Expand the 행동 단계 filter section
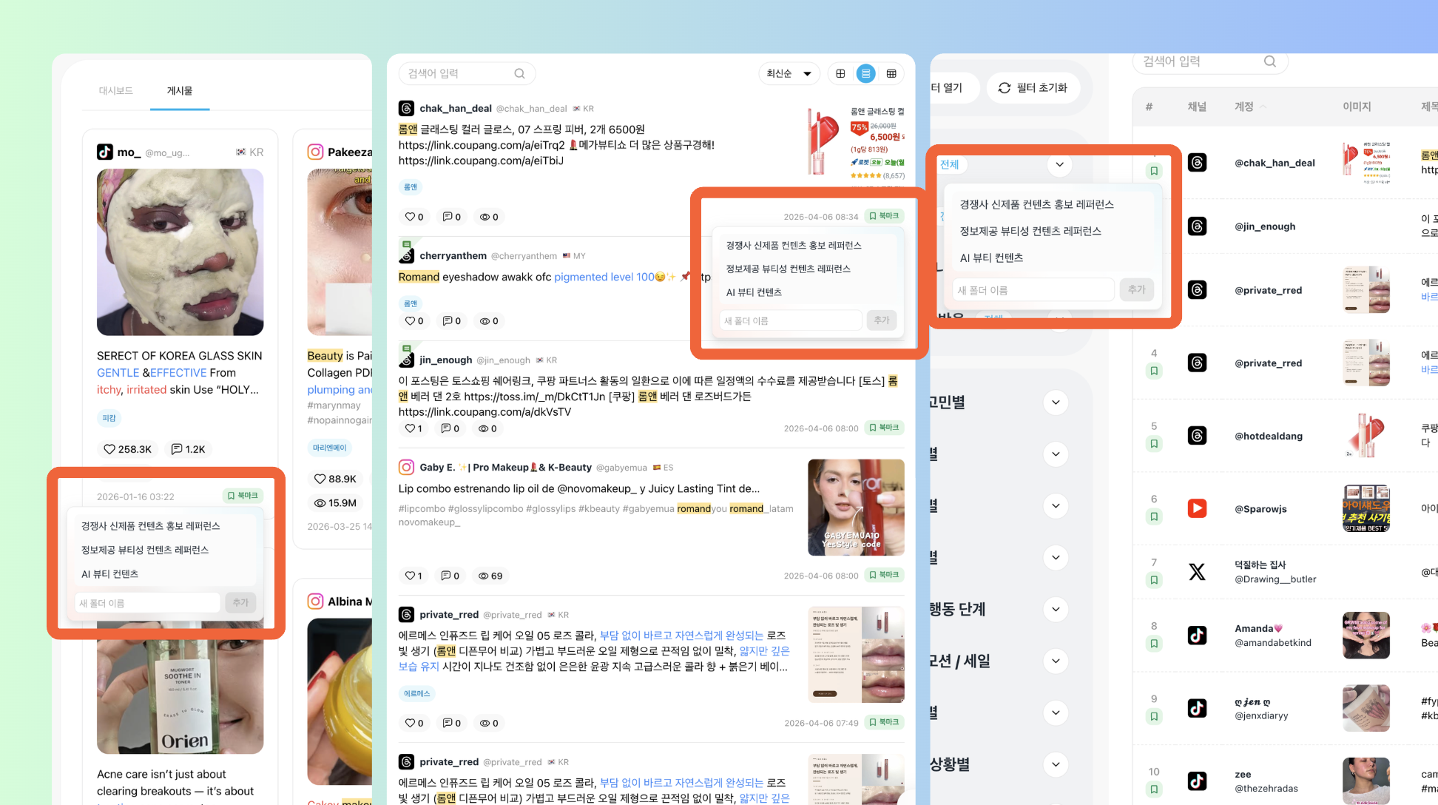 [x=1056, y=609]
